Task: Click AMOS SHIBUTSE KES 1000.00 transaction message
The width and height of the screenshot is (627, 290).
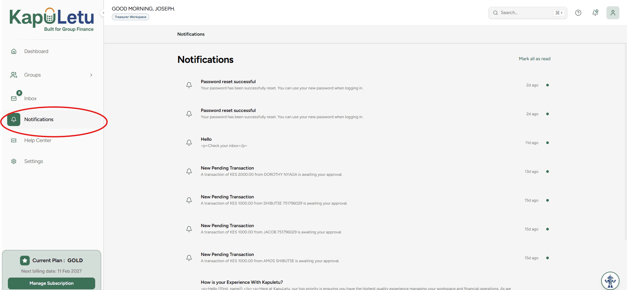Action: [270, 261]
